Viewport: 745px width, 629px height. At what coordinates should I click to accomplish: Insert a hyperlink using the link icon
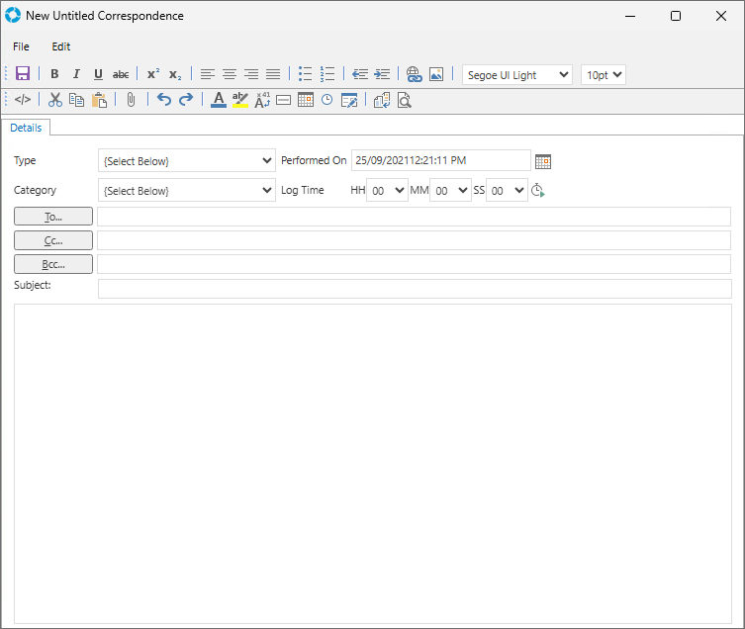pyautogui.click(x=415, y=74)
